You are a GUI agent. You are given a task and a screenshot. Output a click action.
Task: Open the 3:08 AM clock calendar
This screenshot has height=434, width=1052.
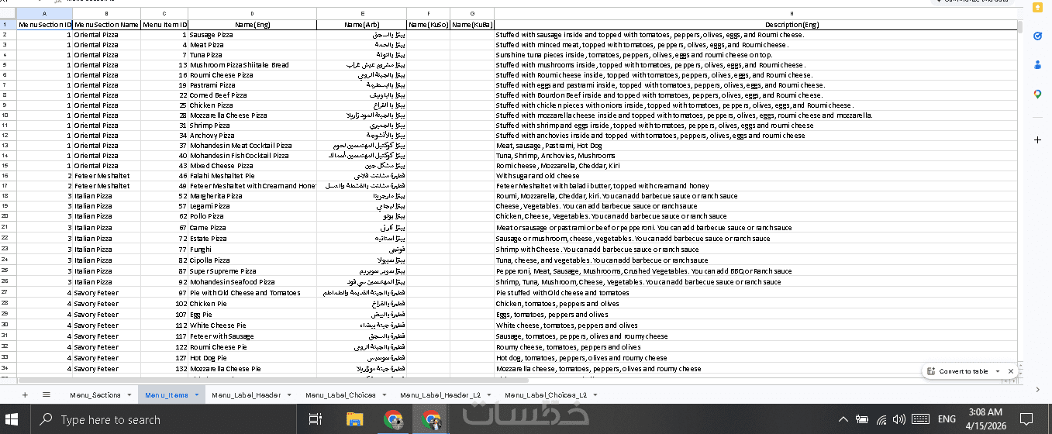[x=988, y=419]
